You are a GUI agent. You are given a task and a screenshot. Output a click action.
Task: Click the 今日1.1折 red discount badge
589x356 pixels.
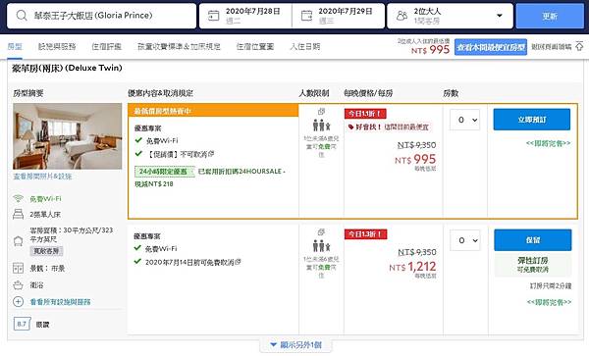(x=365, y=114)
